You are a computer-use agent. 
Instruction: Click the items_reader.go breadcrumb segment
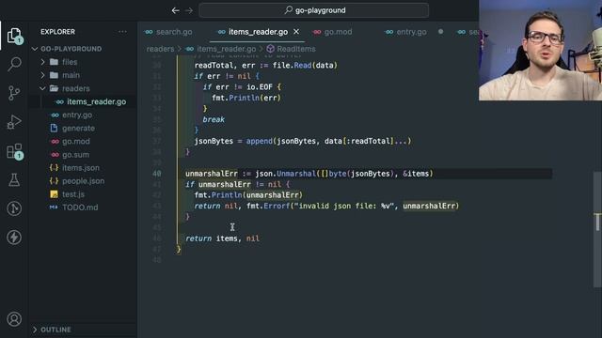point(226,49)
